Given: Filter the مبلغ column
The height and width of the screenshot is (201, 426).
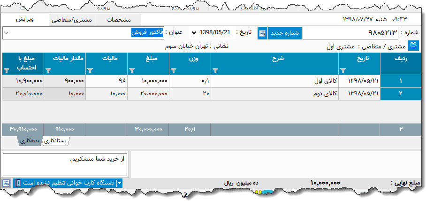Looking at the screenshot, I should pos(132,70).
